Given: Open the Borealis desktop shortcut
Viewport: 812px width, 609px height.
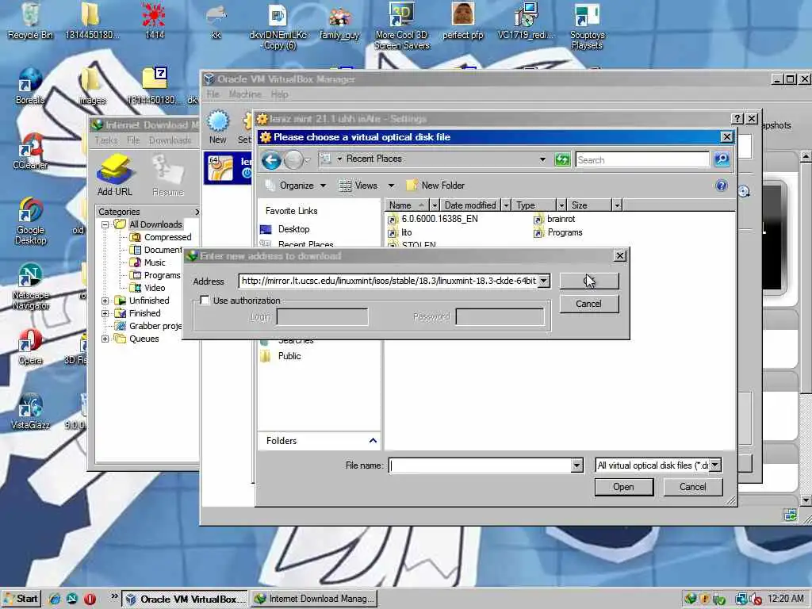Looking at the screenshot, I should 30,86.
